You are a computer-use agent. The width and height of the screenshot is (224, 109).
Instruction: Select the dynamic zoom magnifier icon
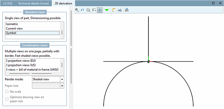[94, 10]
